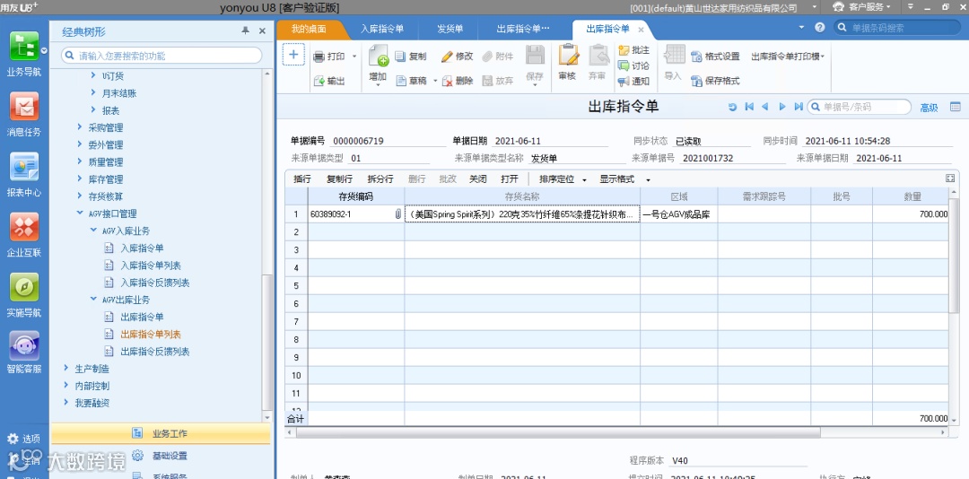The width and height of the screenshot is (969, 479).
Task: Open the 显示格式 dropdown arrow
Action: (x=648, y=180)
